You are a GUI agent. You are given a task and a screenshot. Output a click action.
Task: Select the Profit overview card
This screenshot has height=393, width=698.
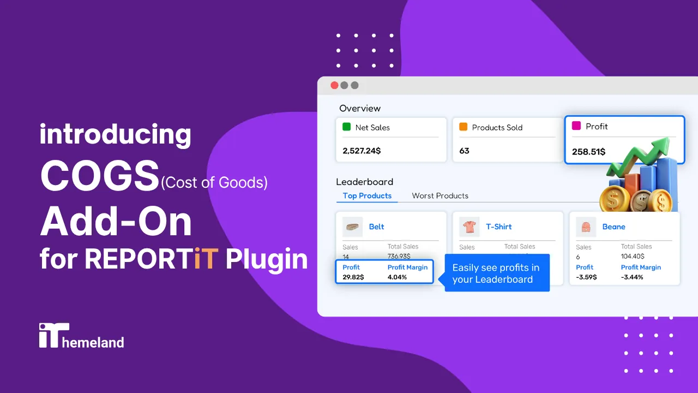tap(624, 139)
